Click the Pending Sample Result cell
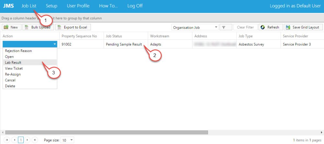This screenshot has width=324, height=144. coord(126,44)
